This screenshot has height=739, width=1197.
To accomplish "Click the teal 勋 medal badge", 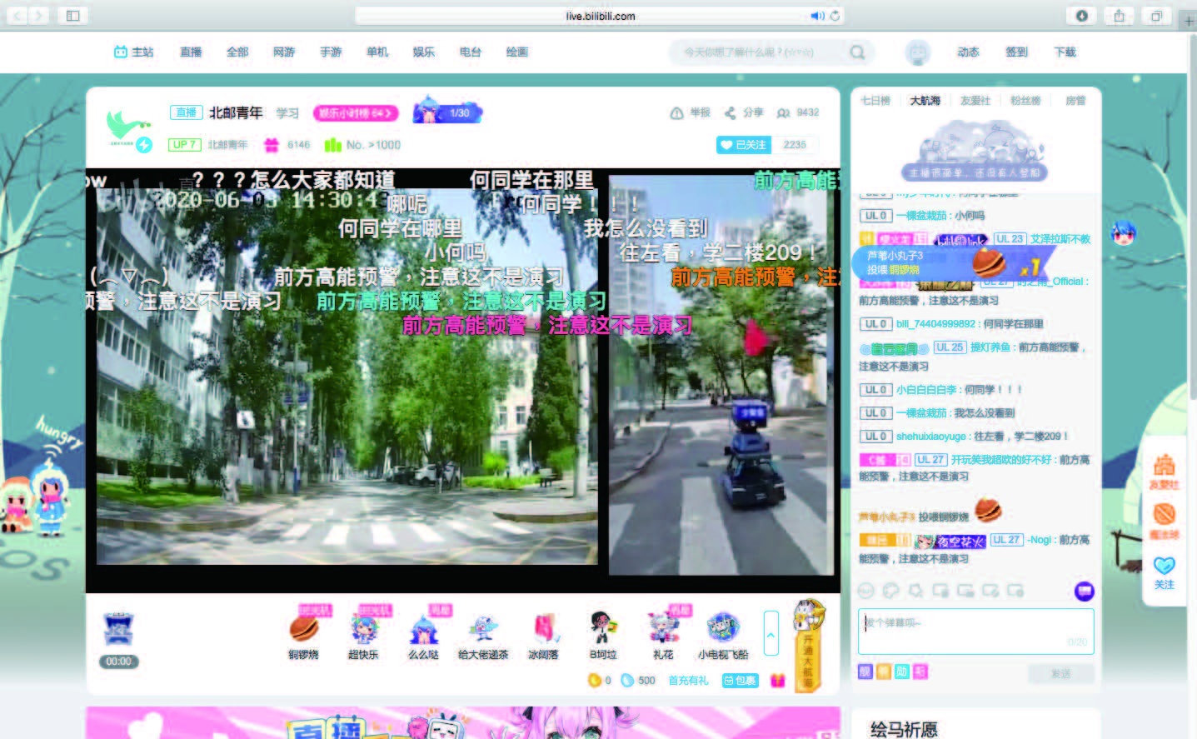I will [x=902, y=672].
